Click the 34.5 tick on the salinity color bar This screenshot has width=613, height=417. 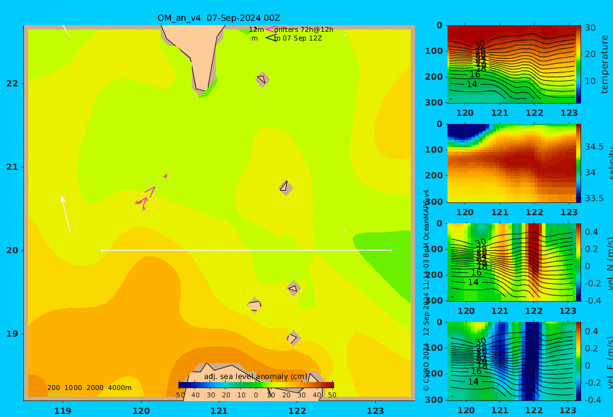[594, 147]
